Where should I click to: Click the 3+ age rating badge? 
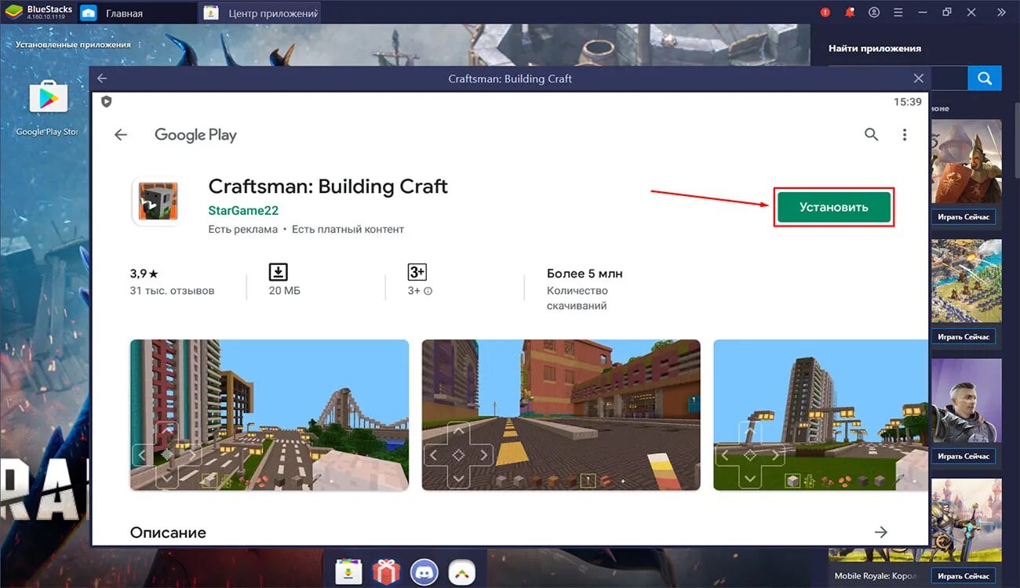point(417,272)
